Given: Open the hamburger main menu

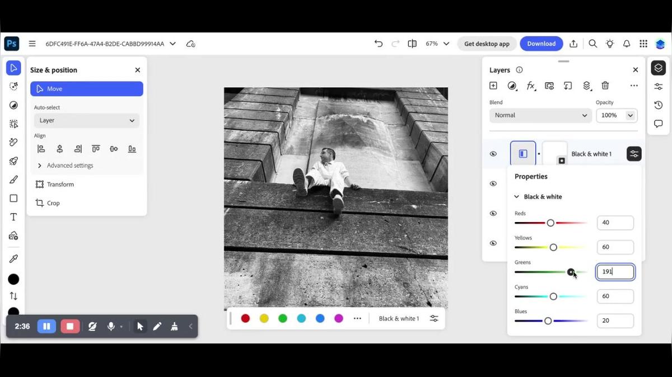Looking at the screenshot, I should pyautogui.click(x=32, y=44).
